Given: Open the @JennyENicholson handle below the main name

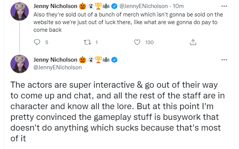Looking at the screenshot, I should click(58, 67).
